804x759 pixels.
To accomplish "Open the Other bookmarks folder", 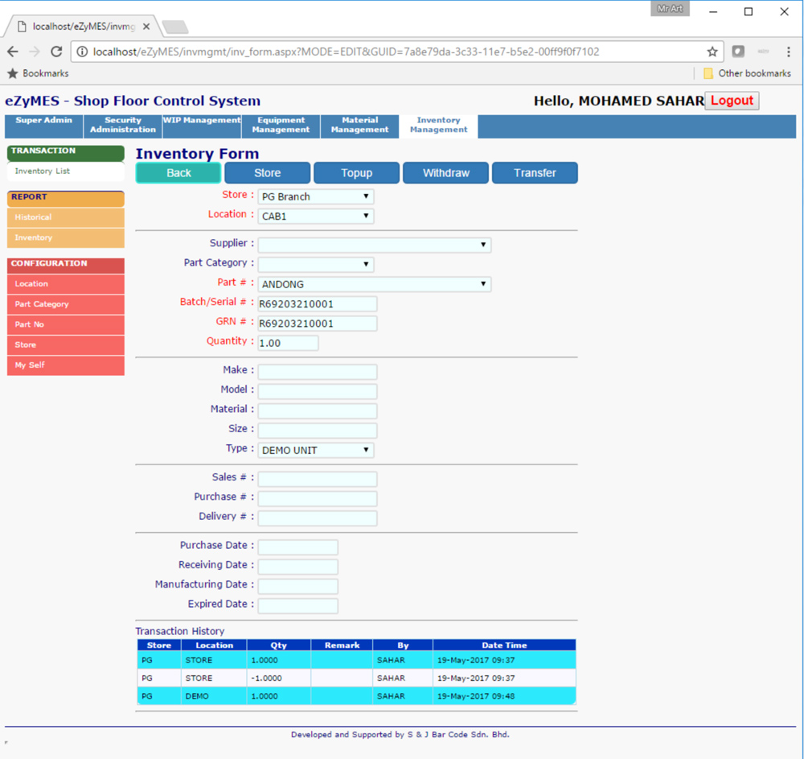I will pos(746,73).
